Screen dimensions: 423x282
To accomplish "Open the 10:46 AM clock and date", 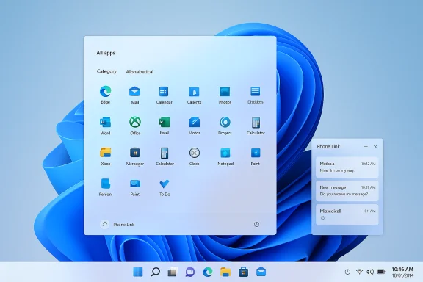I will coord(402,272).
